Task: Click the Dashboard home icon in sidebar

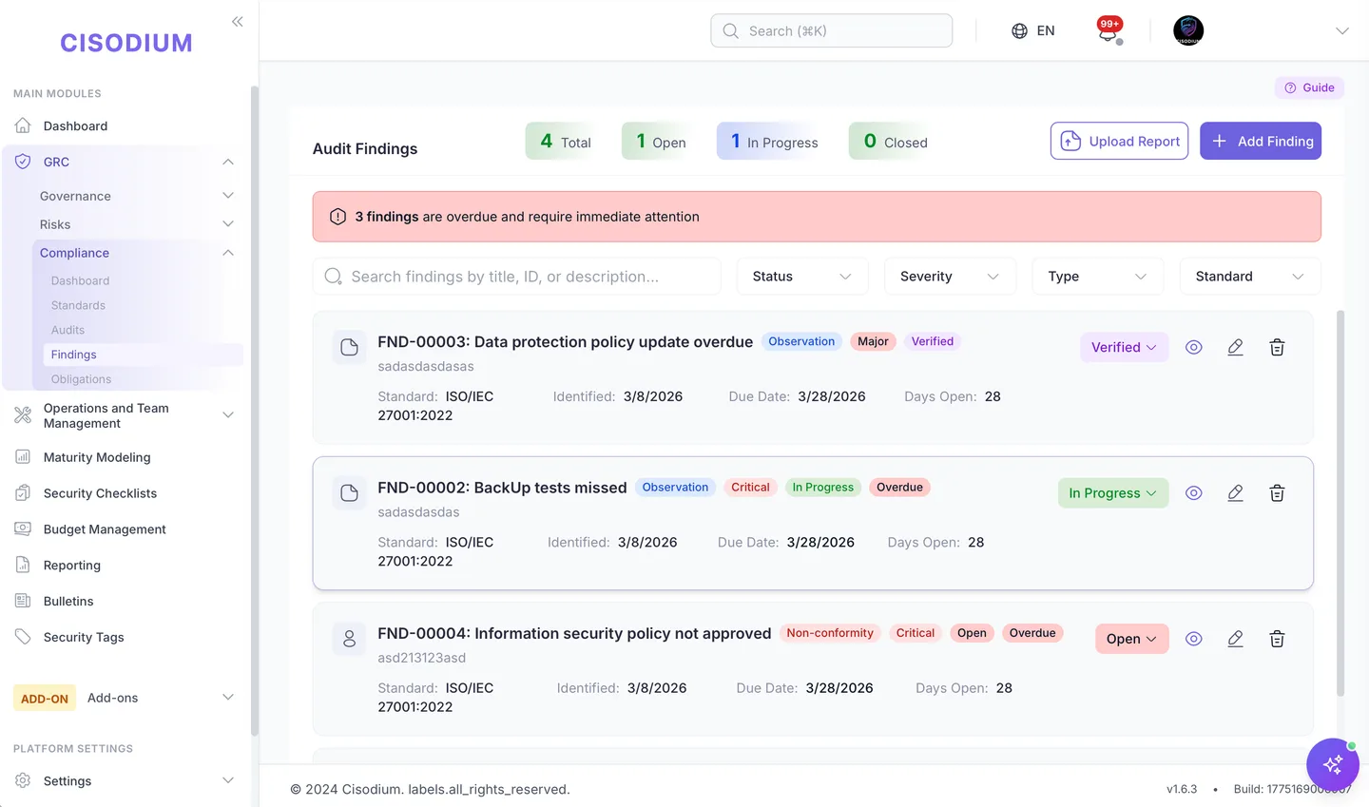Action: click(x=23, y=125)
